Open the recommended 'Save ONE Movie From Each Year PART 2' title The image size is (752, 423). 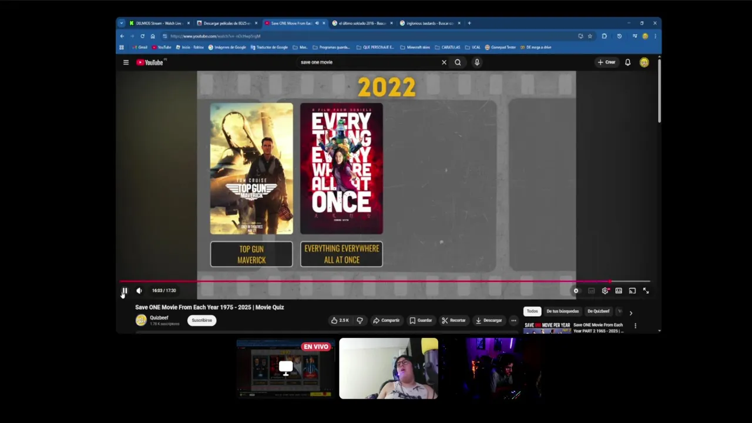[598, 328]
